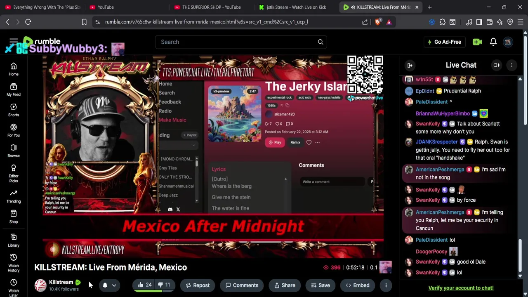Click JDANKSrespecter username in chat
The height and width of the screenshot is (297, 528).
[437, 142]
